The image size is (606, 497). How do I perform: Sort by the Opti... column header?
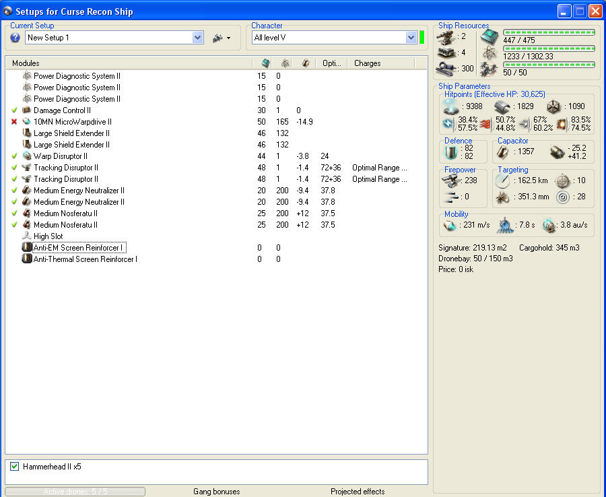tap(331, 63)
